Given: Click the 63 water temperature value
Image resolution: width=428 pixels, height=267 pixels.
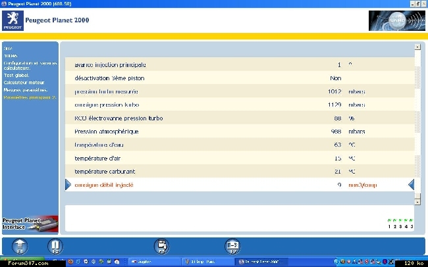Looking at the screenshot, I should pyautogui.click(x=338, y=145).
